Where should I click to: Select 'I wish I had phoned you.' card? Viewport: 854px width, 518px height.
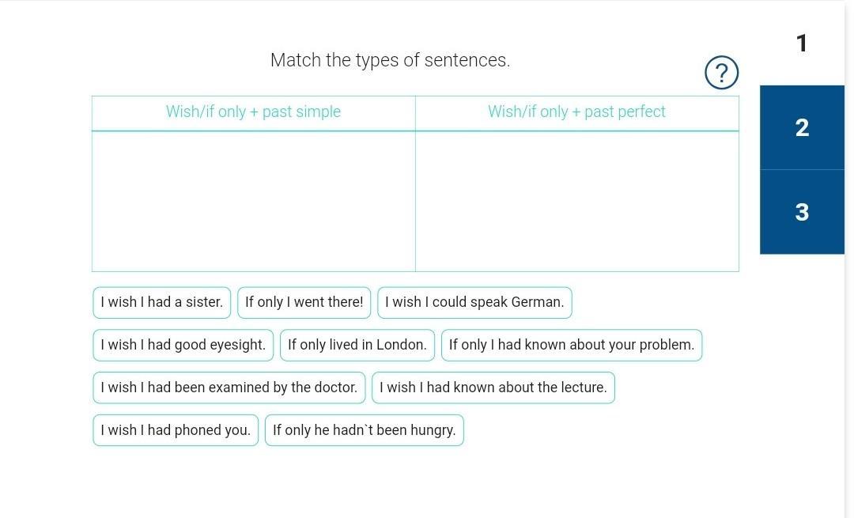(176, 430)
